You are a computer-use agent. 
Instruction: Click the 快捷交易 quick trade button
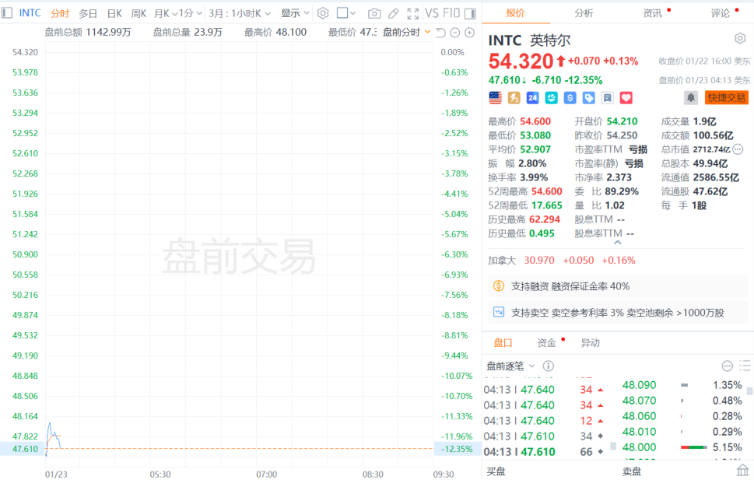click(x=725, y=98)
